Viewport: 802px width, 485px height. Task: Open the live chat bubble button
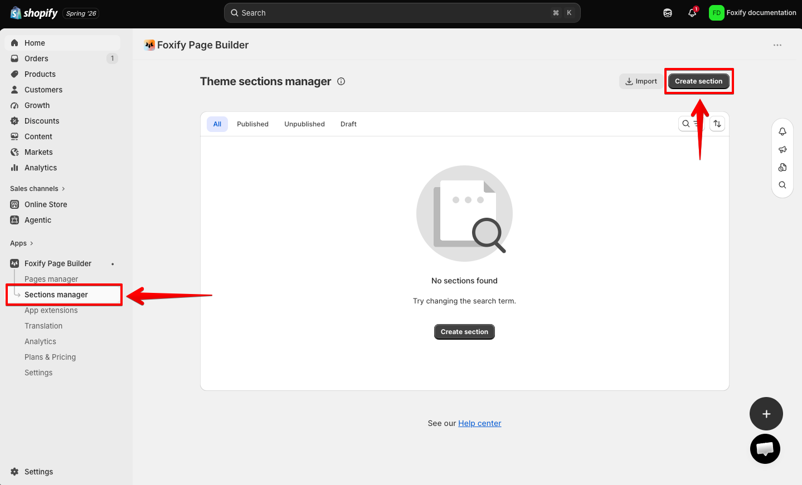pyautogui.click(x=765, y=449)
